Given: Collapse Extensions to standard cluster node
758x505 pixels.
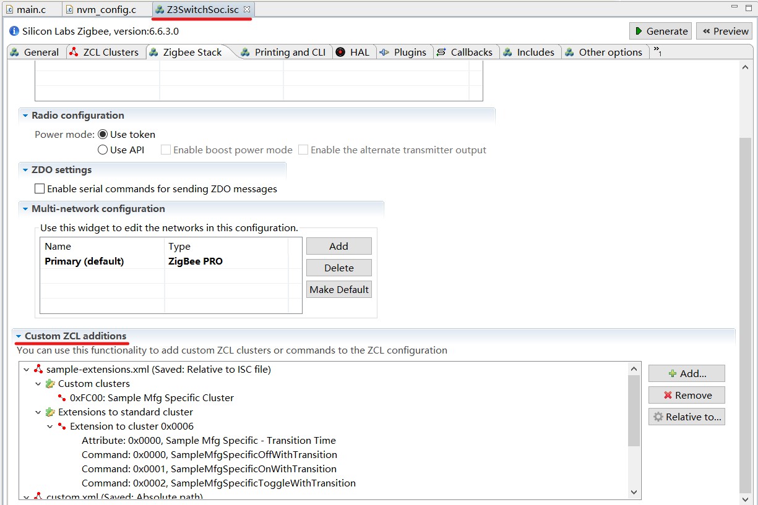Looking at the screenshot, I should (38, 412).
